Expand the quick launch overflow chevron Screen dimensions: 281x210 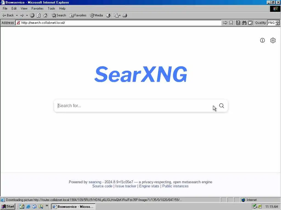(47, 206)
